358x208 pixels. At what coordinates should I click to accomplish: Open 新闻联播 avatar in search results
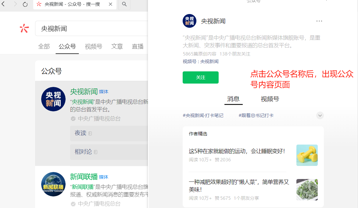(53, 184)
